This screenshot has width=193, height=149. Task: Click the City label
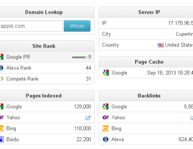pyautogui.click(x=107, y=34)
